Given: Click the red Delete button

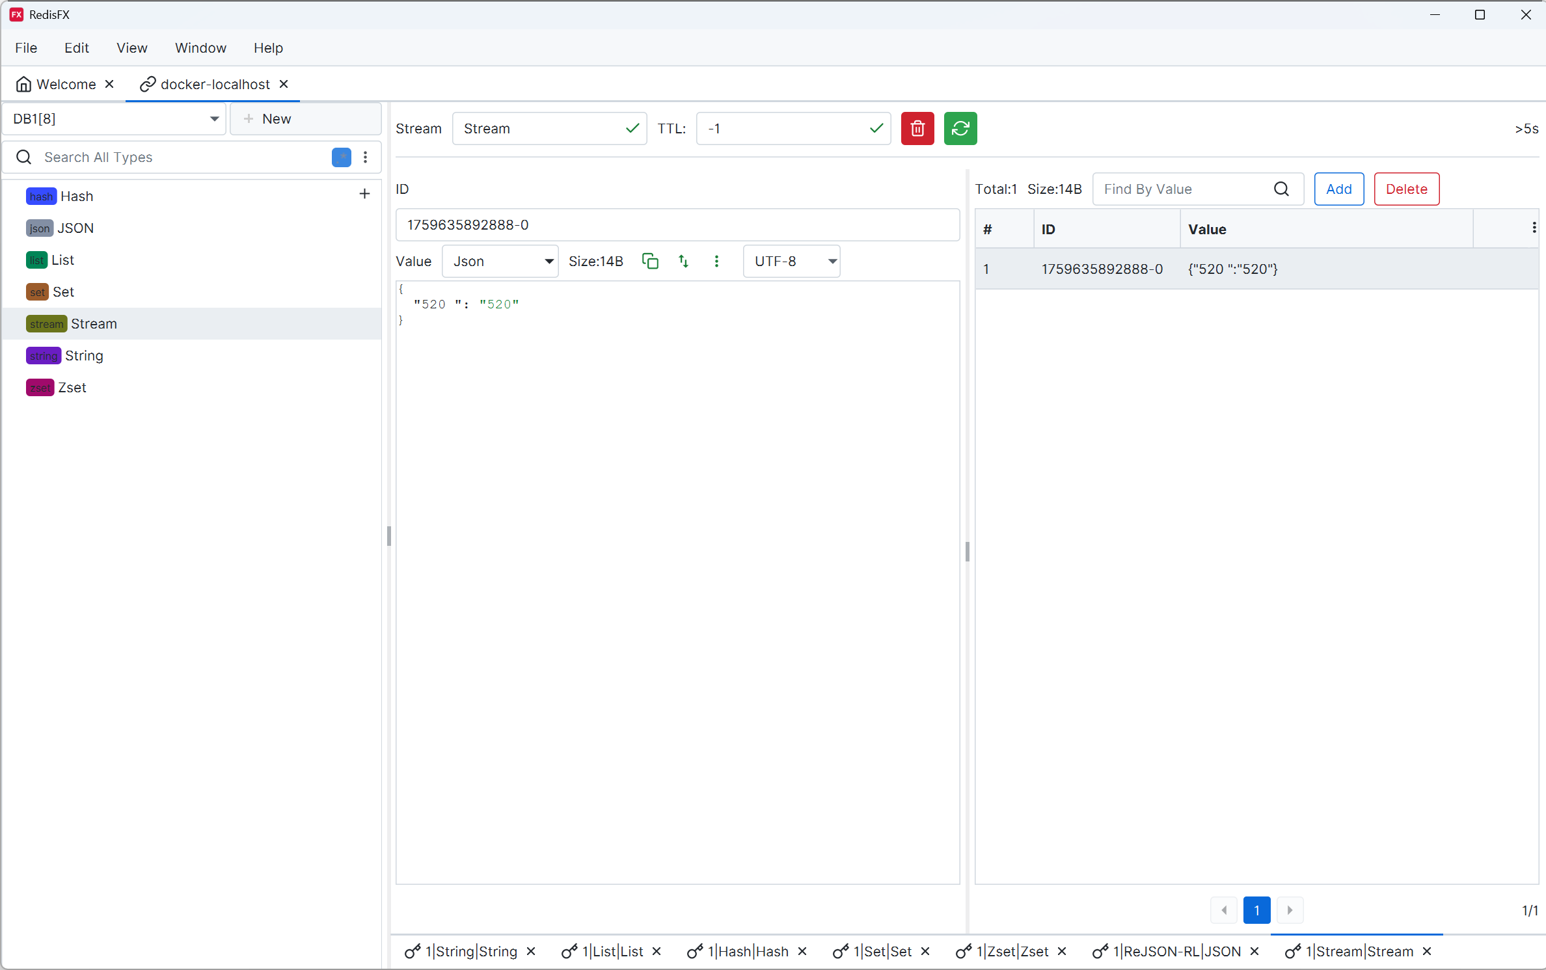Looking at the screenshot, I should point(1406,189).
